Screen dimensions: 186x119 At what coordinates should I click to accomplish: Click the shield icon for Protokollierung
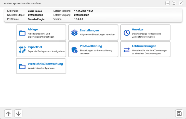pos(74,50)
